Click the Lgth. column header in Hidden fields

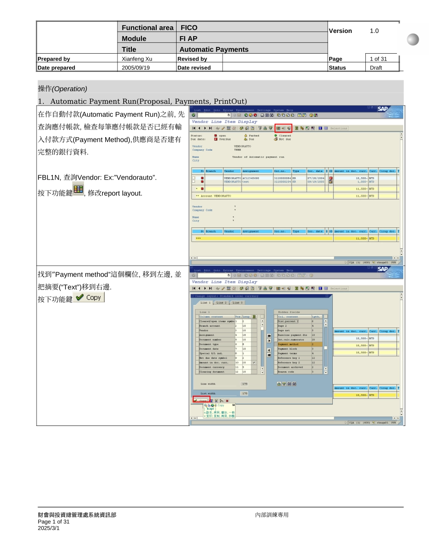tap(317, 317)
